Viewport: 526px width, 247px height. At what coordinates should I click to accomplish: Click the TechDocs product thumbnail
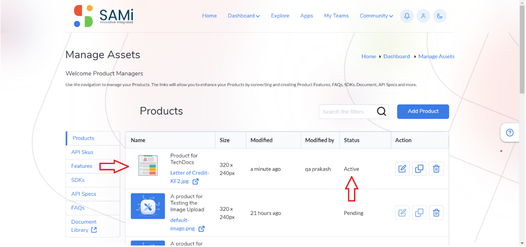click(x=148, y=165)
